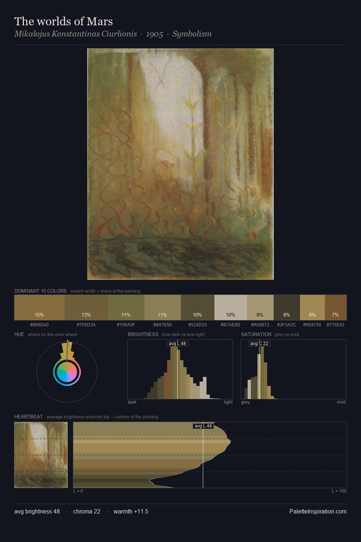The height and width of the screenshot is (542, 361).
Task: Open the main painting image
Action: [180, 164]
